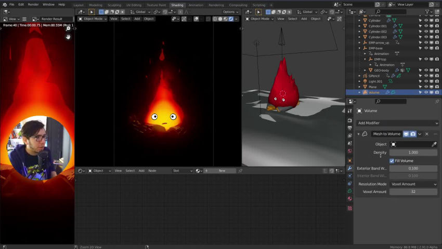Remove the Mesh to Volume modifier
This screenshot has height=249, width=442.
tap(427, 134)
